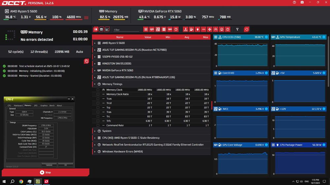
Task: Switch to the graph-only view icon
Action: 107,29
